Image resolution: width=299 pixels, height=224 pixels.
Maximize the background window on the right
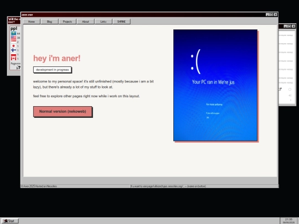[x=289, y=27]
